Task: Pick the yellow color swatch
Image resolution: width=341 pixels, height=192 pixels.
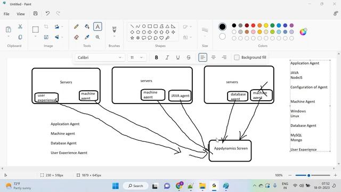Action: coord(266,26)
